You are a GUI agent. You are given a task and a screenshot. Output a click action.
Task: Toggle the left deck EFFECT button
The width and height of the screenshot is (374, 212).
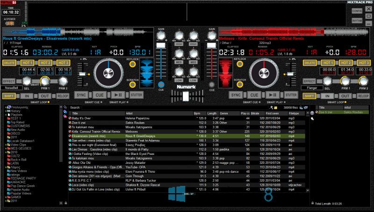pos(9,81)
